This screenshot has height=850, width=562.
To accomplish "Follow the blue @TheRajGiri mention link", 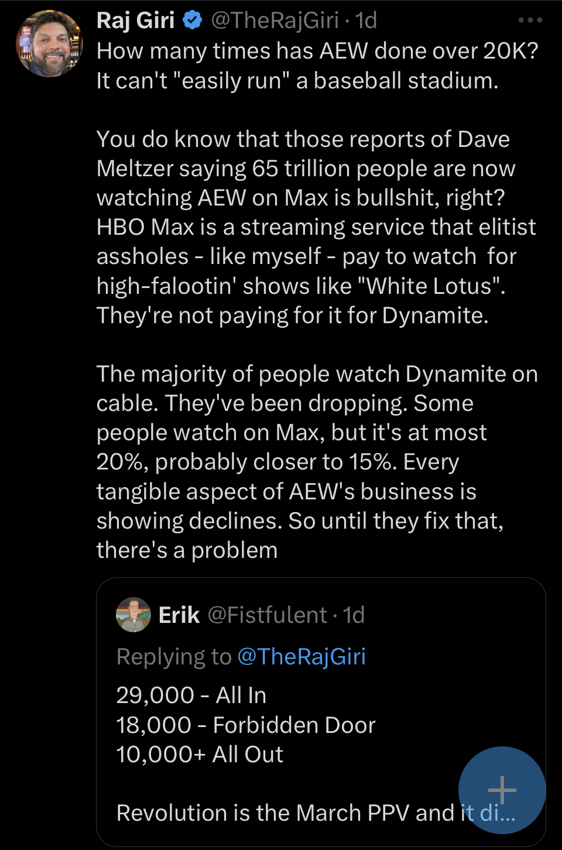I will [x=301, y=657].
